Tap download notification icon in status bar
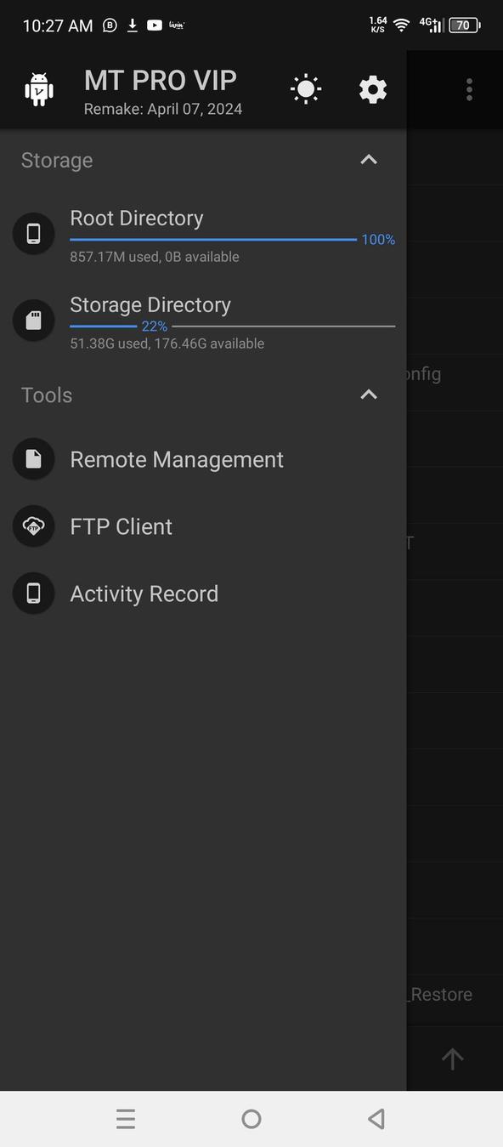This screenshot has height=1147, width=503. point(133,26)
